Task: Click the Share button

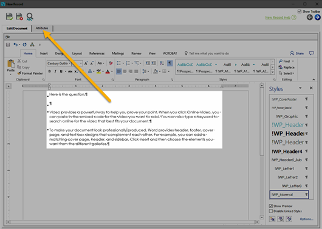Action: (x=296, y=54)
